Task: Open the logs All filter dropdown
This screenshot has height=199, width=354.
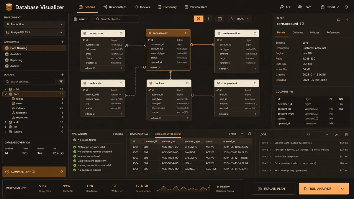Action: pos(317,134)
